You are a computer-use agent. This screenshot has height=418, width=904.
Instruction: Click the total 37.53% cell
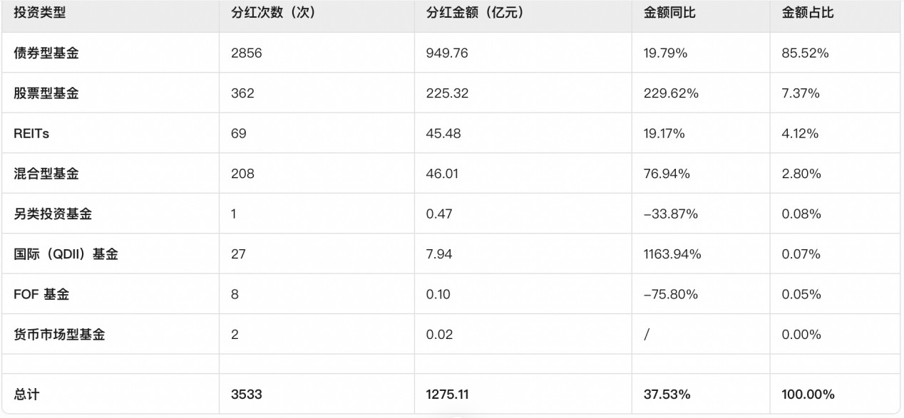point(667,394)
